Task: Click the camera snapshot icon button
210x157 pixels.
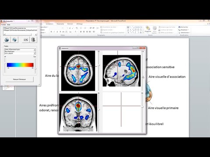Action: click(x=26, y=40)
